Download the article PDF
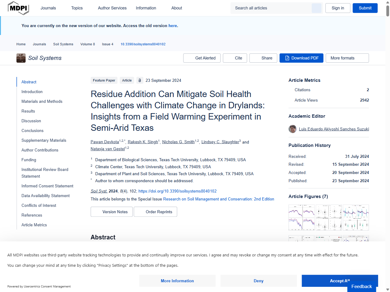 [301, 58]
